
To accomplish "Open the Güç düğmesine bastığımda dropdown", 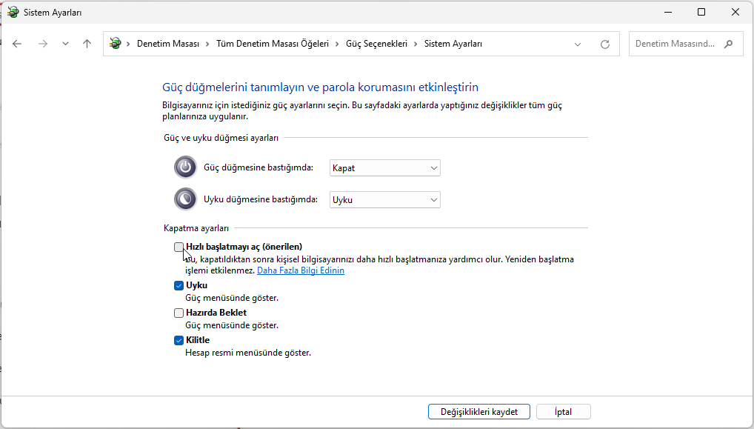I will tap(384, 168).
